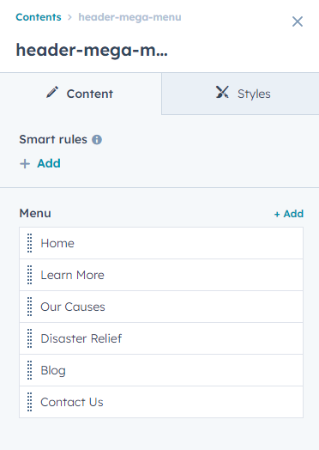The height and width of the screenshot is (450, 319).
Task: Click the drag handle beside Disaster Relief
Action: click(x=29, y=338)
